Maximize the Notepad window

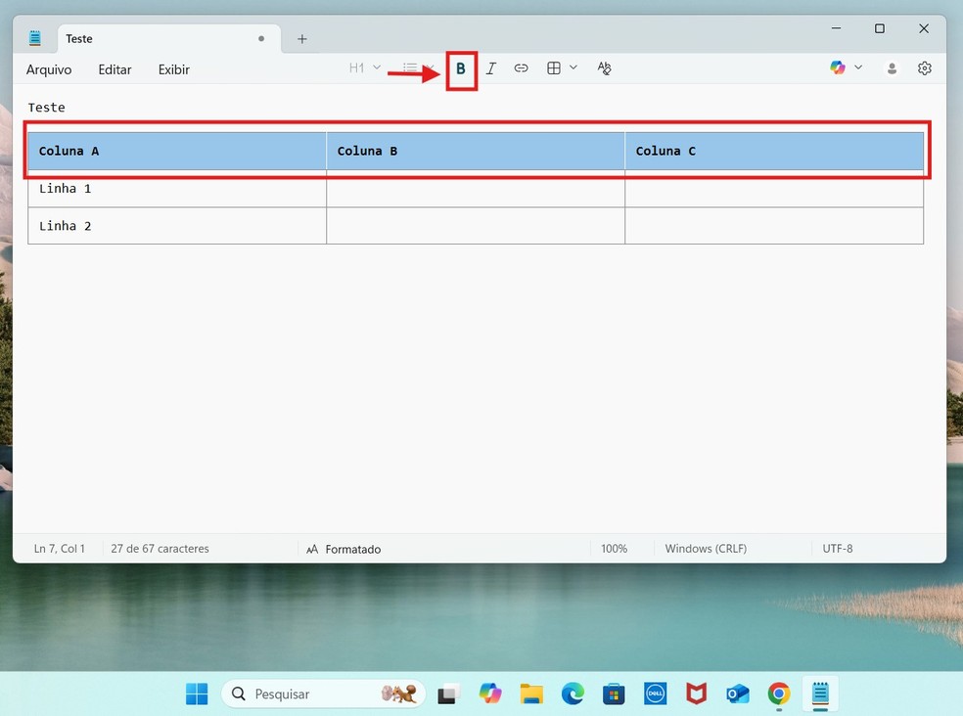point(880,28)
